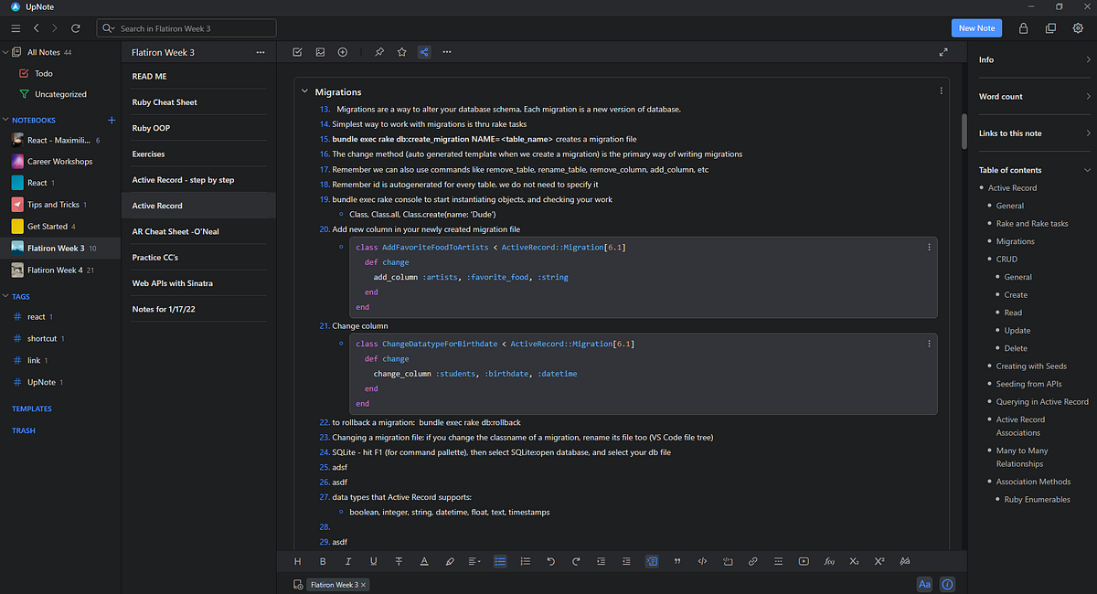Collapse the Migrations heading in the note
The image size is (1097, 594).
[304, 91]
